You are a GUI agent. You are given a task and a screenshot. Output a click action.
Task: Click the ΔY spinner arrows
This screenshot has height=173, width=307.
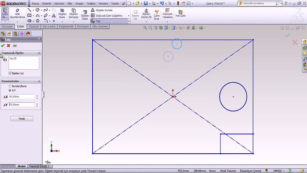[x=37, y=105]
